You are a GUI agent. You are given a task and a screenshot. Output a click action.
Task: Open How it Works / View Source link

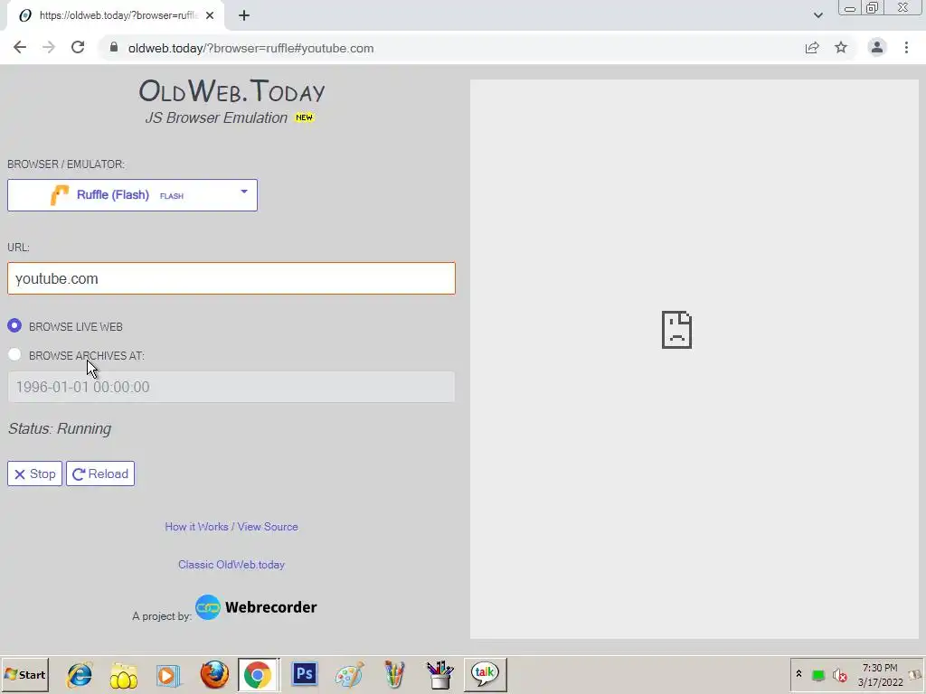(x=231, y=527)
